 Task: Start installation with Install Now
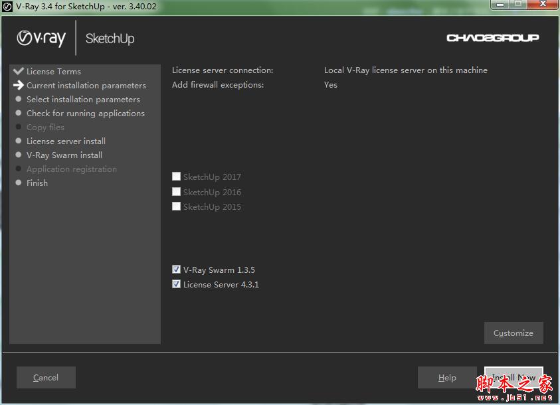coord(513,378)
